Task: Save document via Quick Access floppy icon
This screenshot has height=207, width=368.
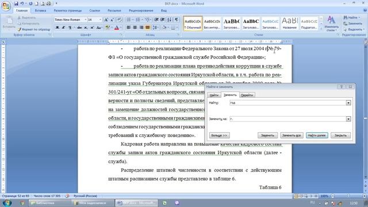Action: [x=16, y=3]
